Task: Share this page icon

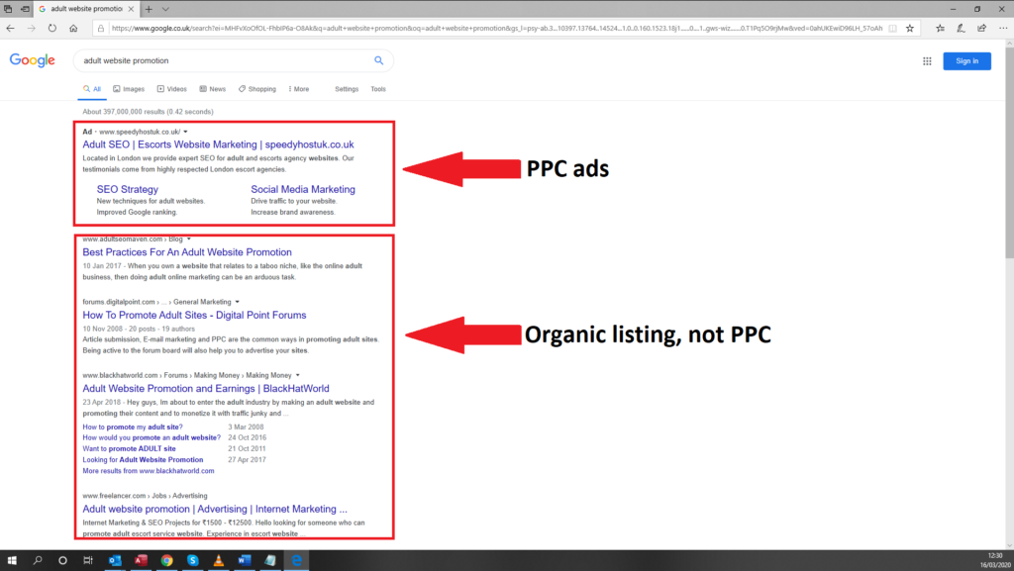Action: pos(981,28)
